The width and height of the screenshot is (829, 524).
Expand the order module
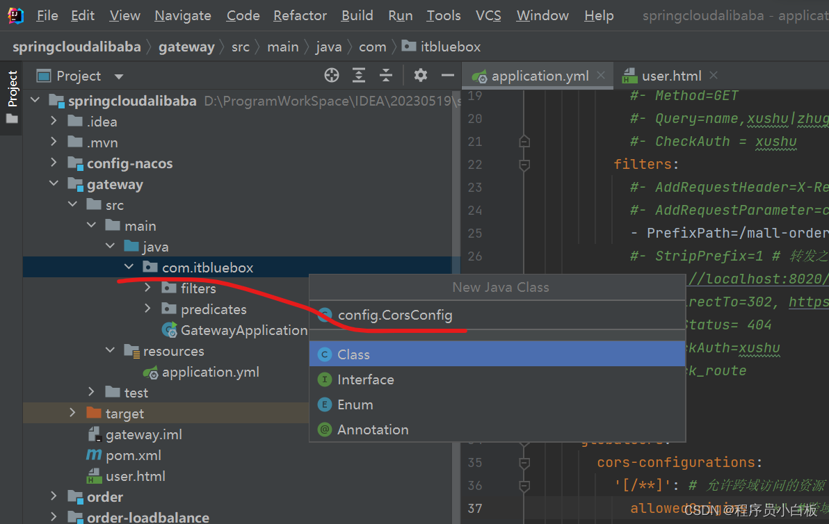pos(54,496)
